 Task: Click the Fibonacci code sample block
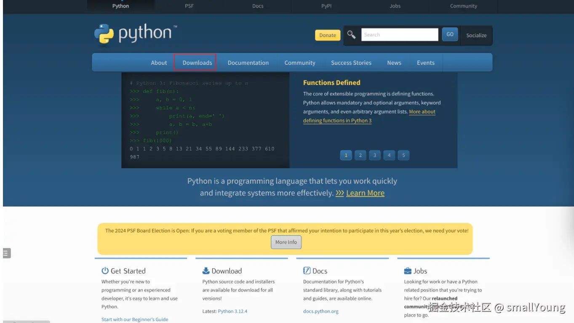(x=206, y=120)
